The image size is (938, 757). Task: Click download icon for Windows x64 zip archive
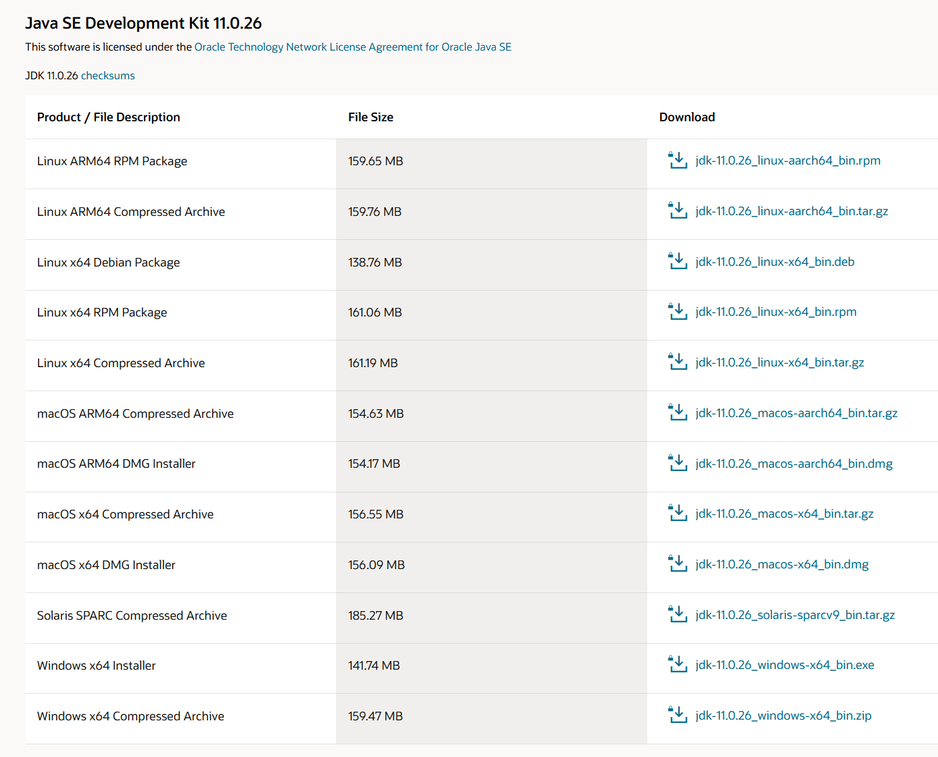coord(677,716)
